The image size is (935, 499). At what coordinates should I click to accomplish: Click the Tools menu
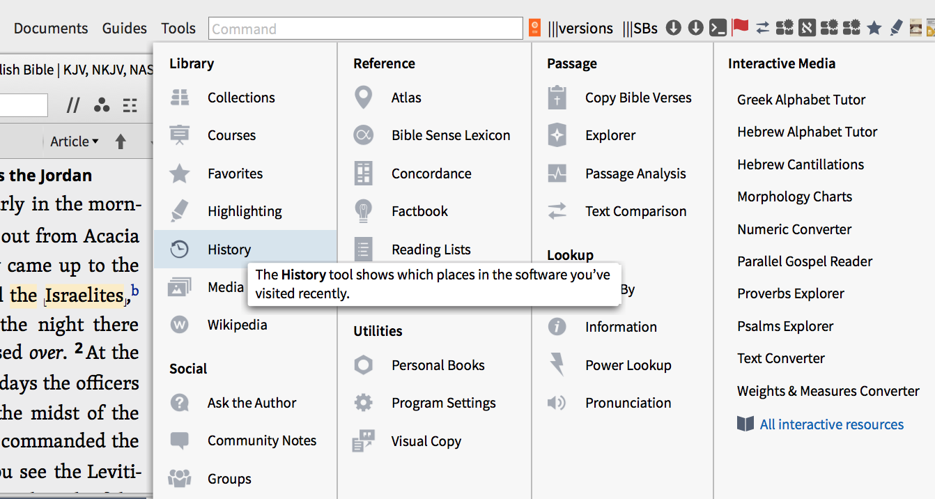click(x=178, y=29)
